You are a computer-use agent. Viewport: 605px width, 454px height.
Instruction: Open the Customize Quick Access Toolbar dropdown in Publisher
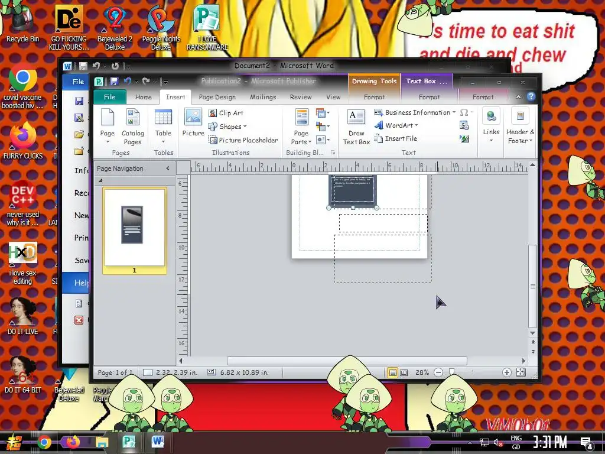tap(165, 82)
